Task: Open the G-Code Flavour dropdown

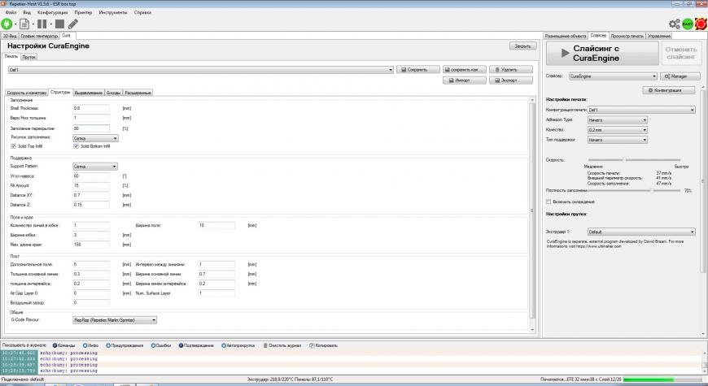Action: coord(115,320)
